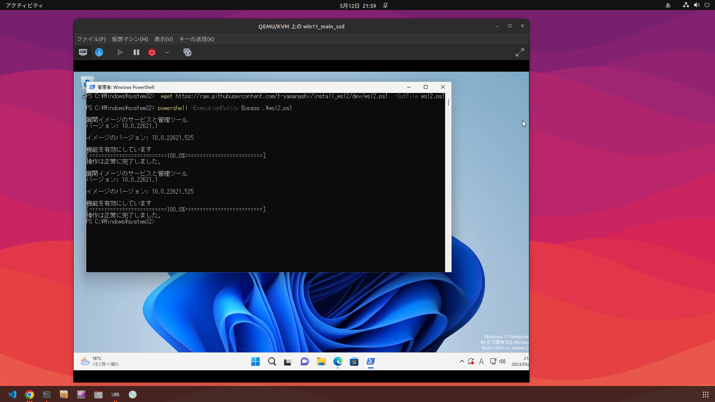Click the PowerShell window title bar icon
This screenshot has width=715, height=402.
tap(92, 87)
